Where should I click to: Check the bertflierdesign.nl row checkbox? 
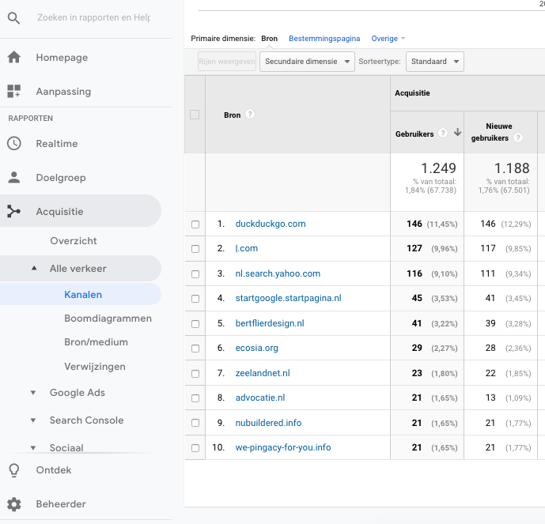(x=195, y=324)
